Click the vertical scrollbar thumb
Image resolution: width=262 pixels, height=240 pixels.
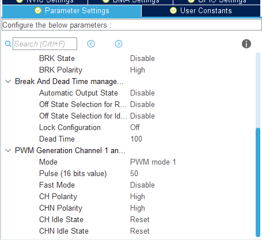pyautogui.click(x=258, y=182)
